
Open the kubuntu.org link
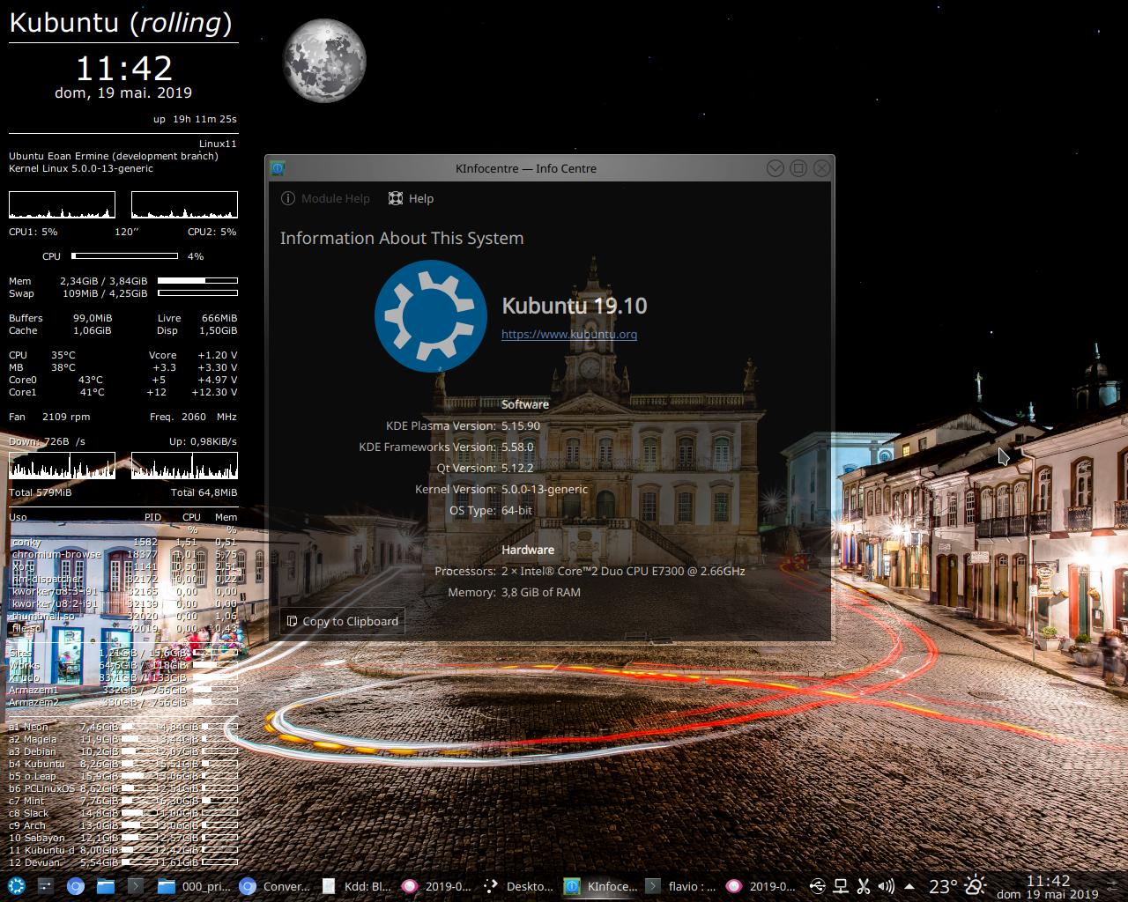point(569,334)
